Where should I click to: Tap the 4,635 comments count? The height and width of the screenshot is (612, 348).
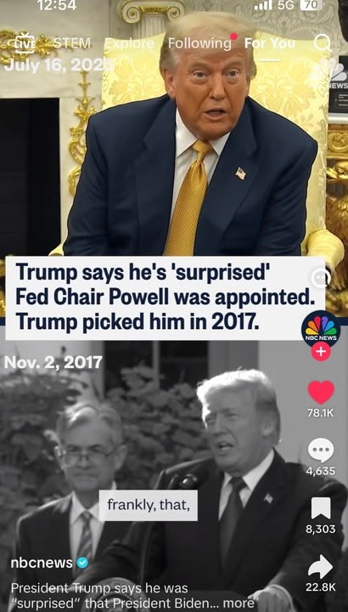click(x=320, y=471)
